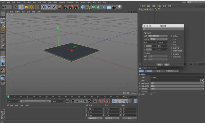Click the Undo arrow icon
The image size is (205, 123).
(x=4, y=7)
